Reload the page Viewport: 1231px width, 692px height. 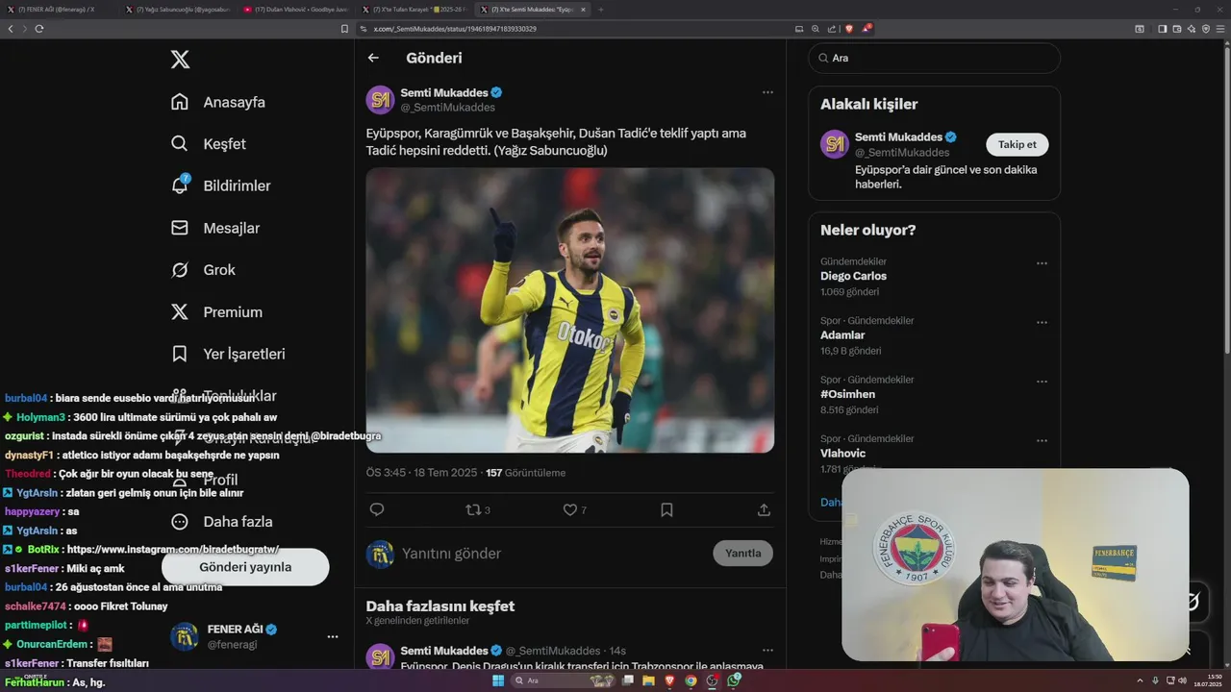click(x=39, y=29)
